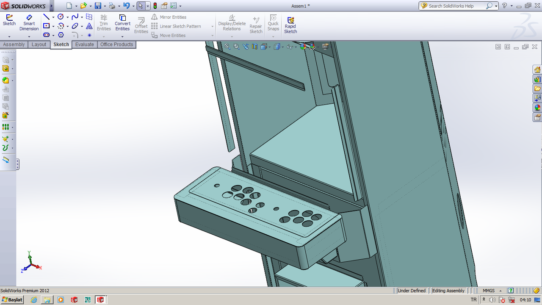Viewport: 542px width, 305px height.
Task: Select the Ellipse sketch tool
Action: click(75, 26)
